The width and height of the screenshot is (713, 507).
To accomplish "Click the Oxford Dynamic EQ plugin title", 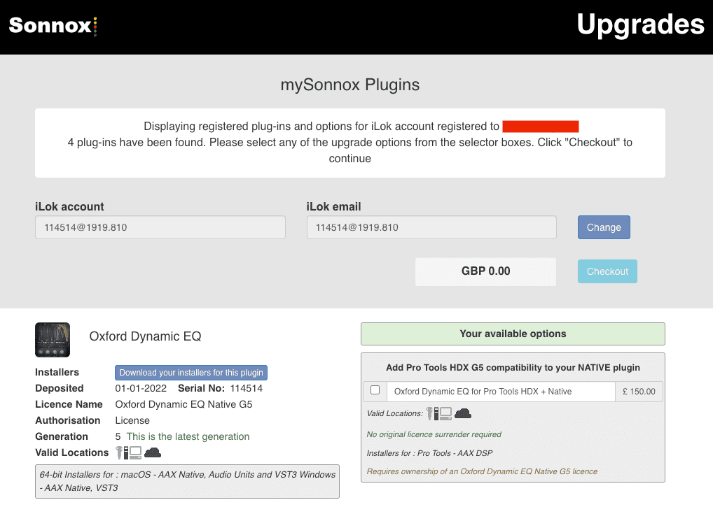I will click(145, 336).
